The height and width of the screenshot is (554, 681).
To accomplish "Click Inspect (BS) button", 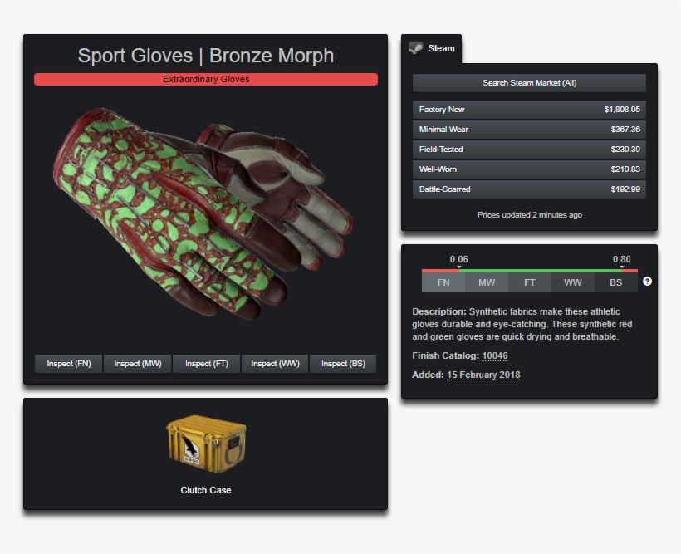I will tap(343, 364).
